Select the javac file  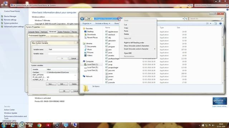pyautogui.click(x=110, y=53)
